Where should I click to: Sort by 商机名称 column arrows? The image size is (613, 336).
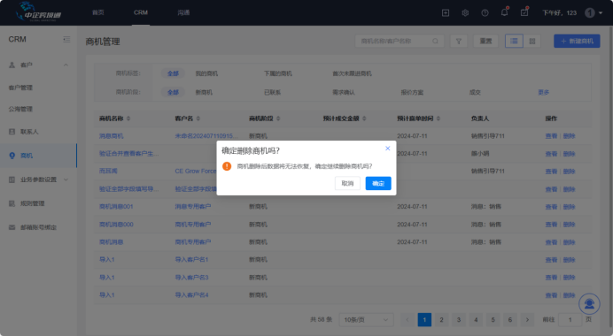(x=128, y=118)
